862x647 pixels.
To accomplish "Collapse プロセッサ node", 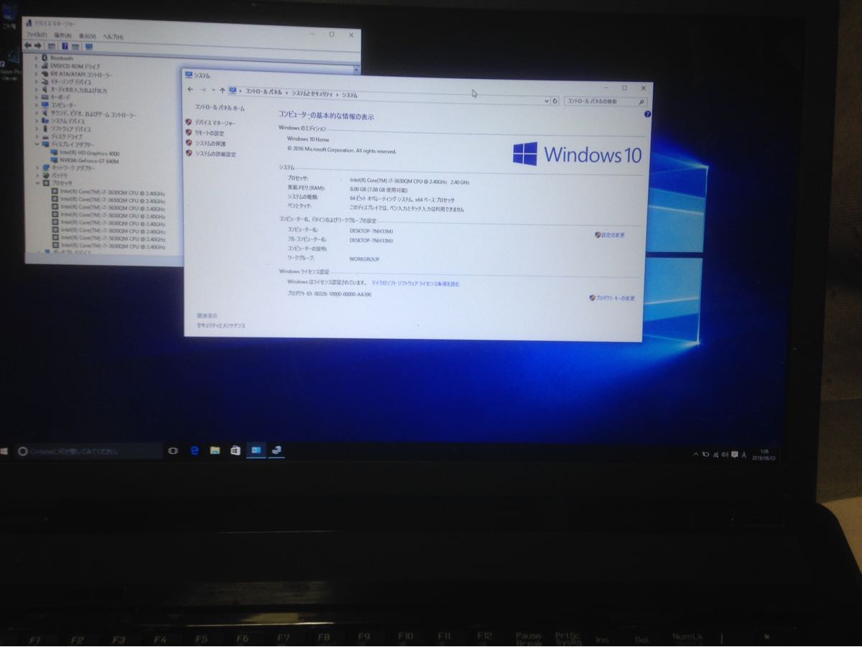I will 37,182.
